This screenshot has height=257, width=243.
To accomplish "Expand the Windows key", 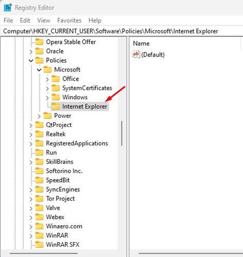I will pos(47,98).
